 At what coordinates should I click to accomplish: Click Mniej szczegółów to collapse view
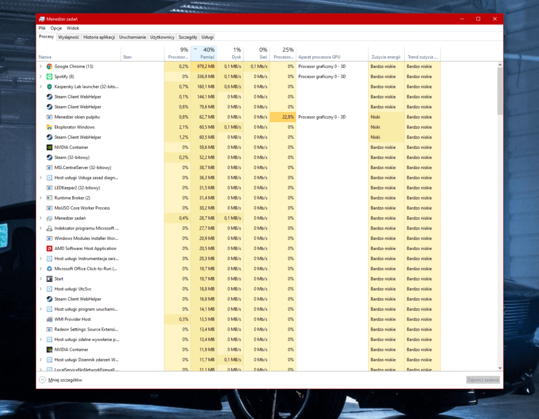click(61, 380)
